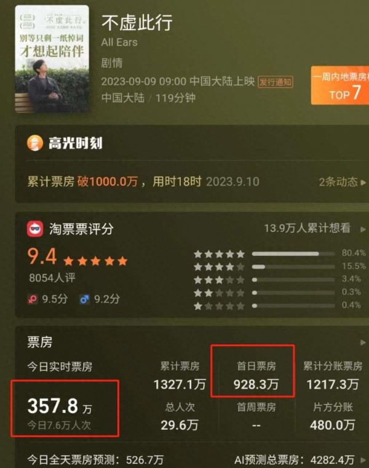Click the four-star rating row icons
Viewport: 369px width, 468px height.
(219, 266)
